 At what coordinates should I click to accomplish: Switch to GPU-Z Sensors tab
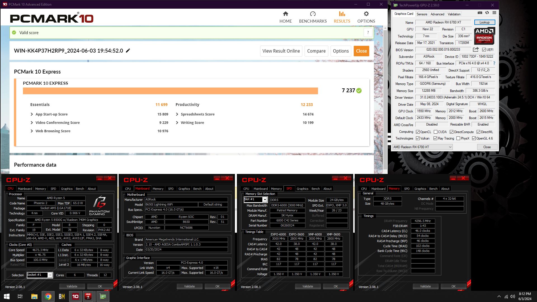click(x=422, y=14)
